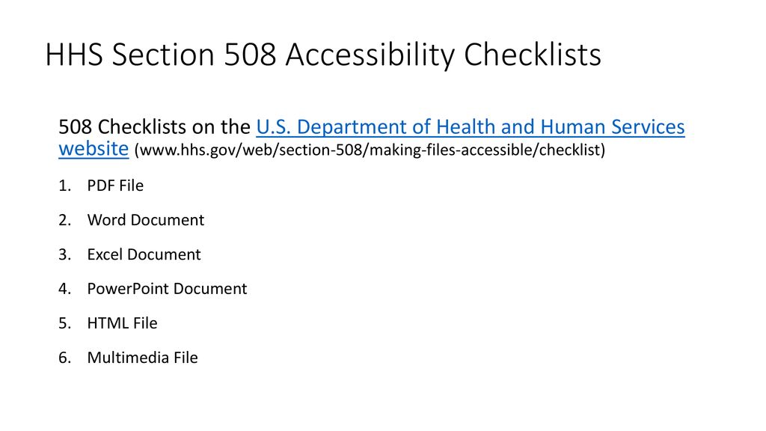The height and width of the screenshot is (431, 766).
Task: Select the slide title HHS Section 508 Accessibility Checklists
Action: (x=323, y=55)
